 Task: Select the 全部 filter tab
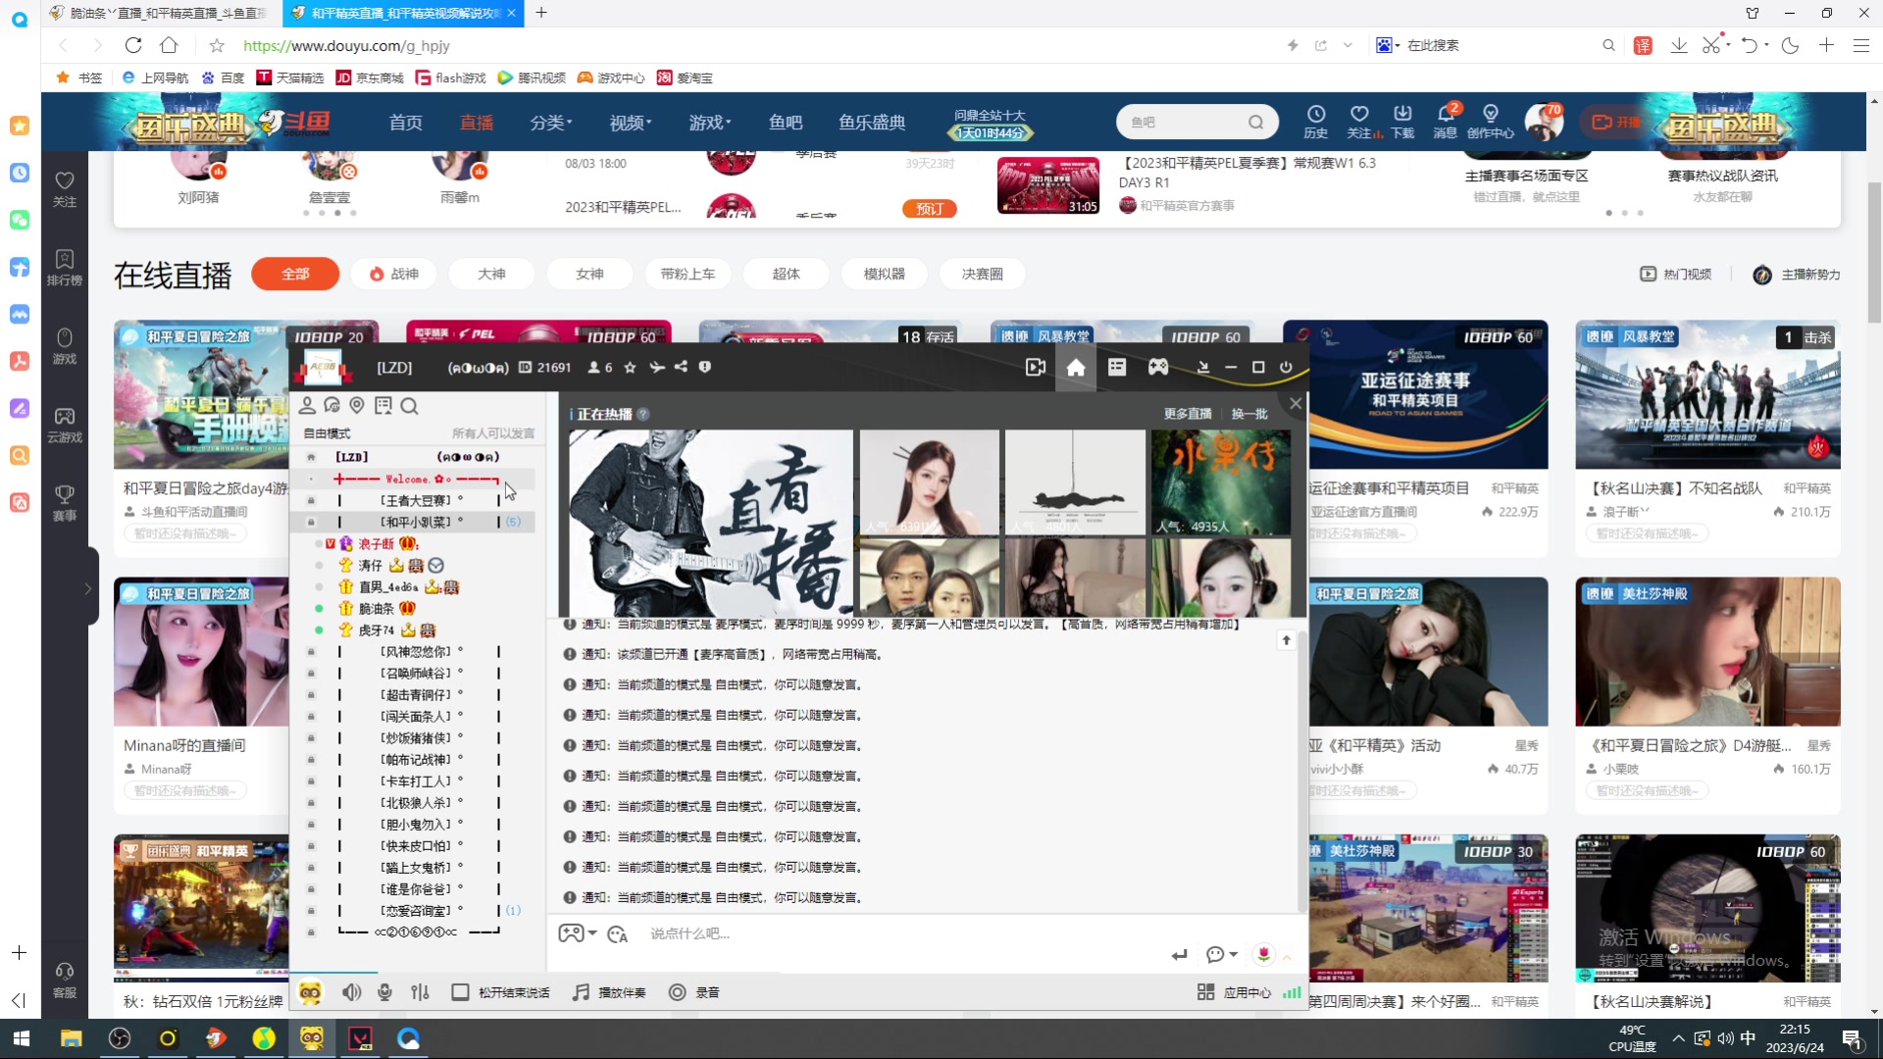tap(295, 274)
